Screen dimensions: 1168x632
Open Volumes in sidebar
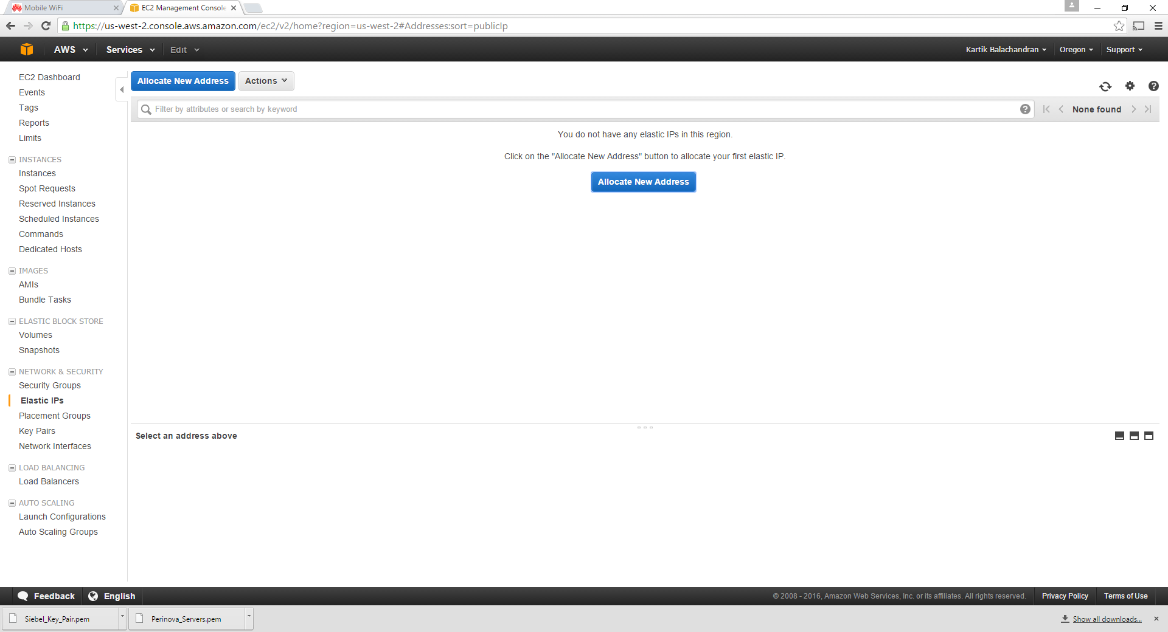tap(35, 335)
